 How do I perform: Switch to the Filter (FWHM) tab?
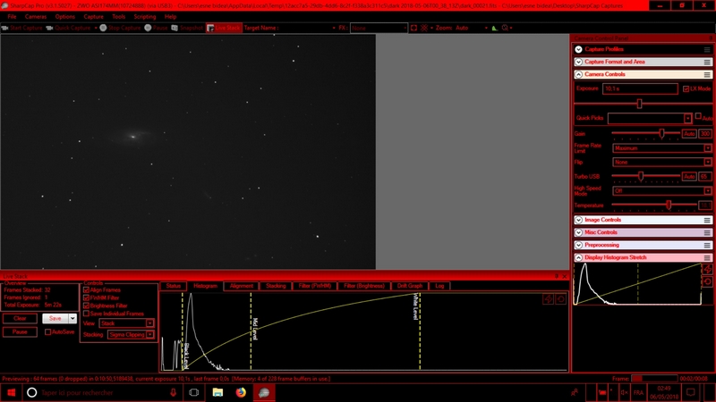(315, 286)
